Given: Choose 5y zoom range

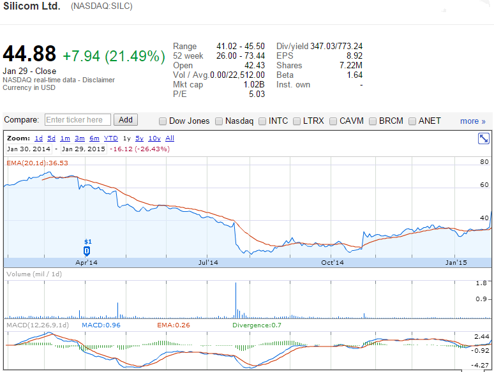Looking at the screenshot, I should pyautogui.click(x=139, y=138).
